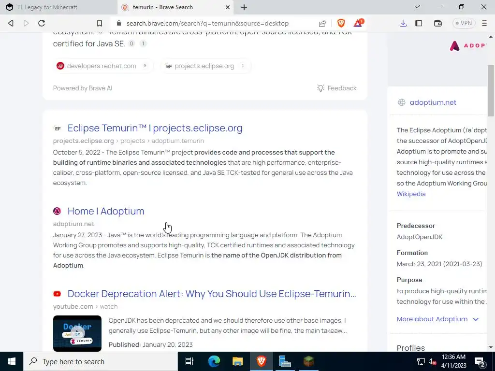Open the downloads icon in the toolbar
This screenshot has height=371, width=495.
tap(403, 23)
